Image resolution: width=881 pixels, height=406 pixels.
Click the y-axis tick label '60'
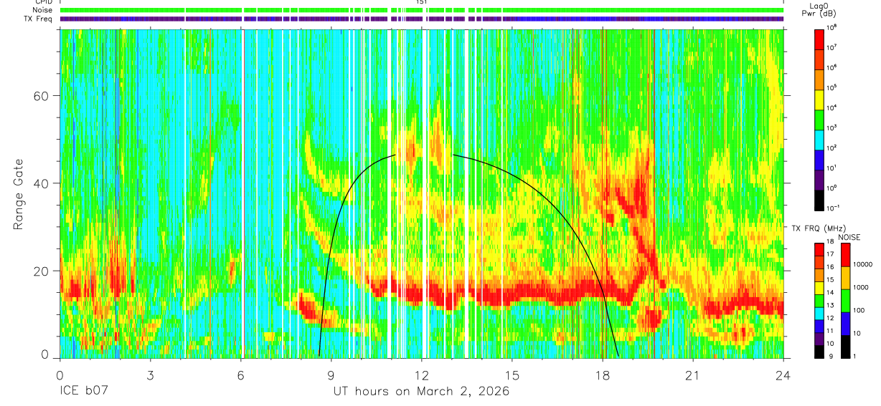click(42, 96)
